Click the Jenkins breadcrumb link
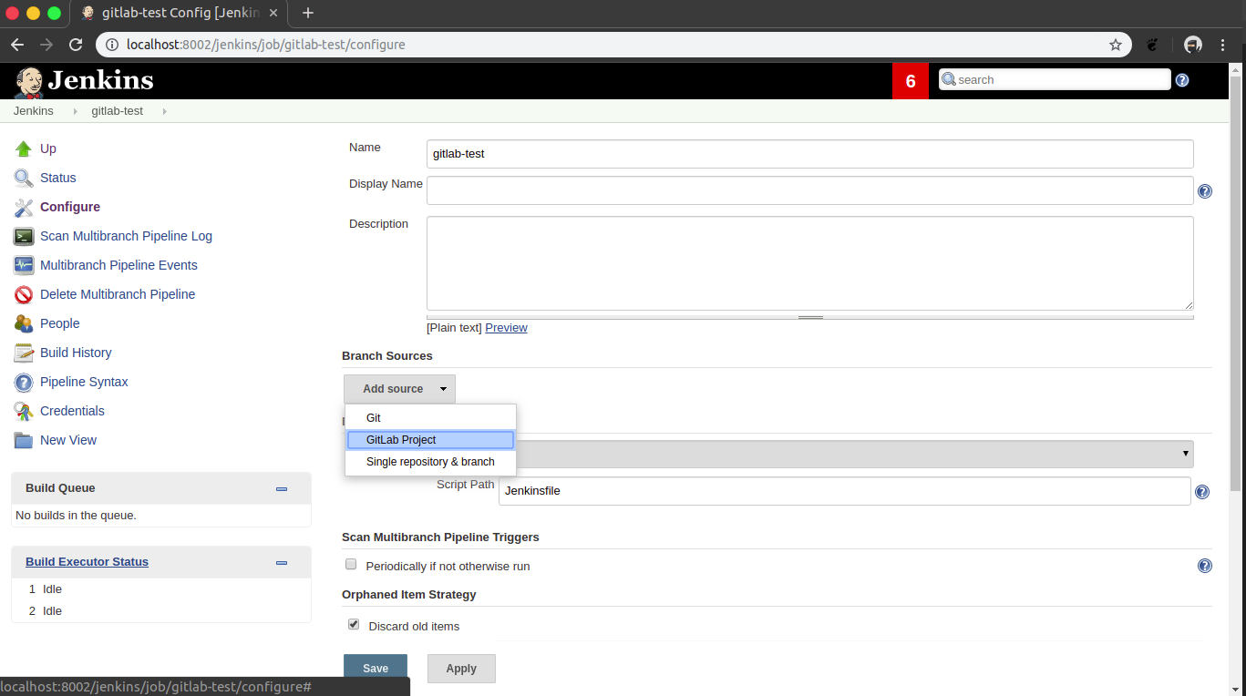The width and height of the screenshot is (1246, 696). 34,111
